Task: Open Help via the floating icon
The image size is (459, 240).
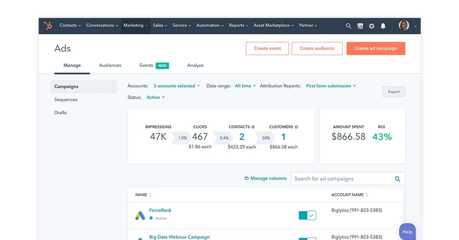Action: 407,232
